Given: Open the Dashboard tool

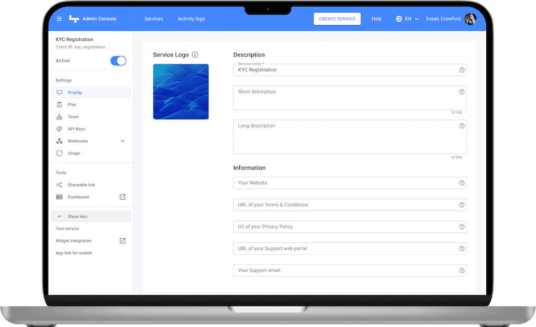Looking at the screenshot, I should point(78,197).
